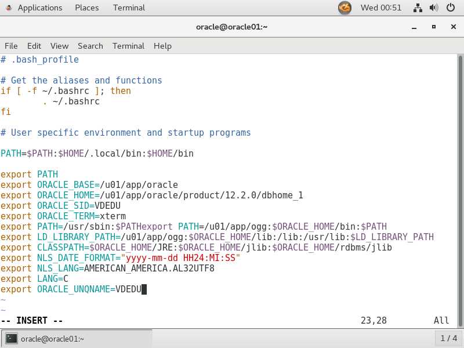The image size is (464, 348).
Task: Click the volume speaker icon
Action: click(x=434, y=8)
